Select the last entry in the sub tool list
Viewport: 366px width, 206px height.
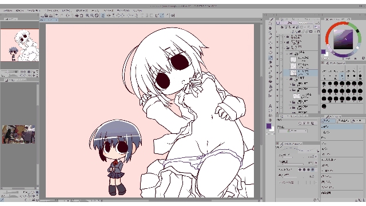(342, 193)
